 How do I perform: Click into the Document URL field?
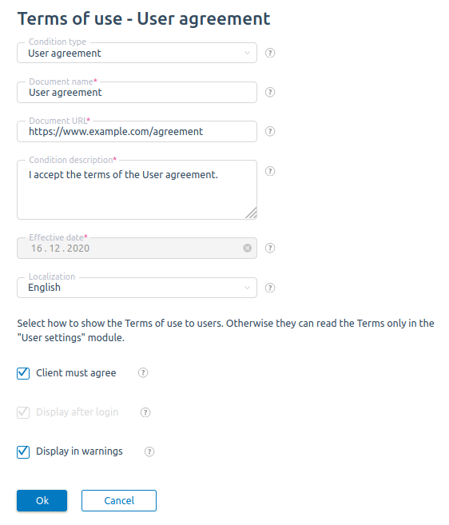[137, 132]
